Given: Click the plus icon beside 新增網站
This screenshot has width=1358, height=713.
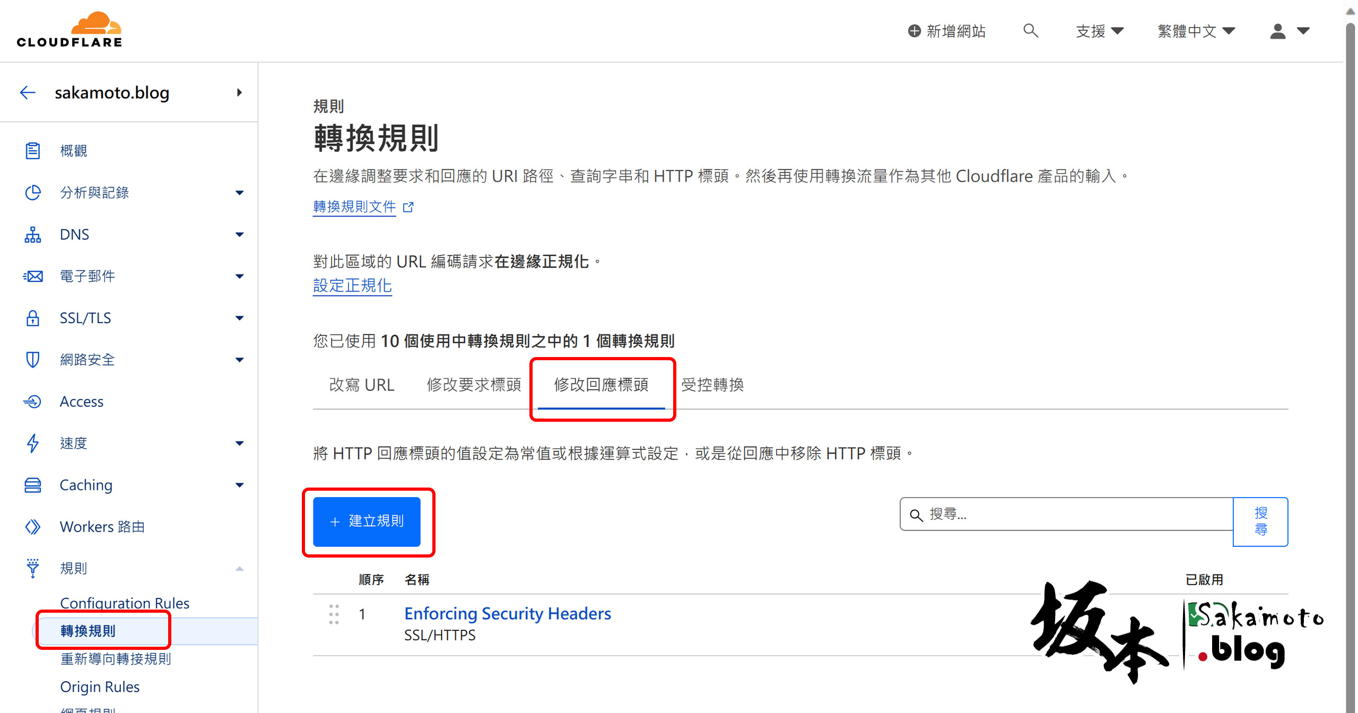Looking at the screenshot, I should [x=915, y=31].
